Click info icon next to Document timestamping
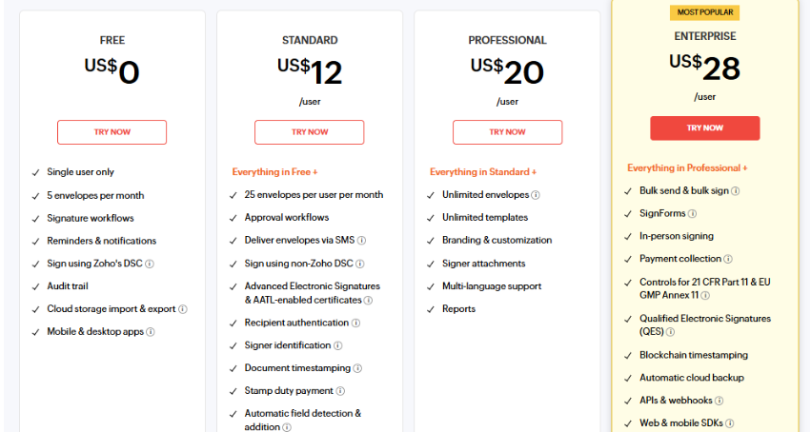This screenshot has width=811, height=432. click(358, 368)
